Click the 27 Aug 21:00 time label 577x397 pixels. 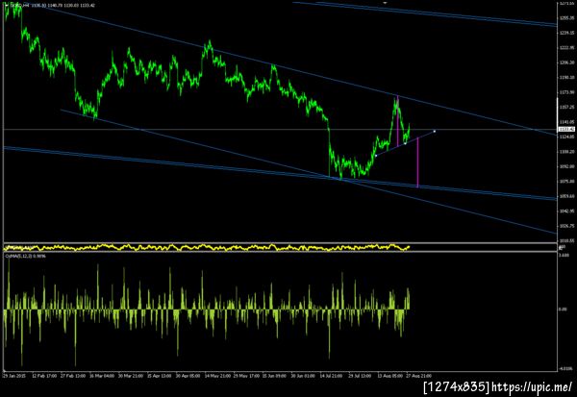tap(418, 376)
